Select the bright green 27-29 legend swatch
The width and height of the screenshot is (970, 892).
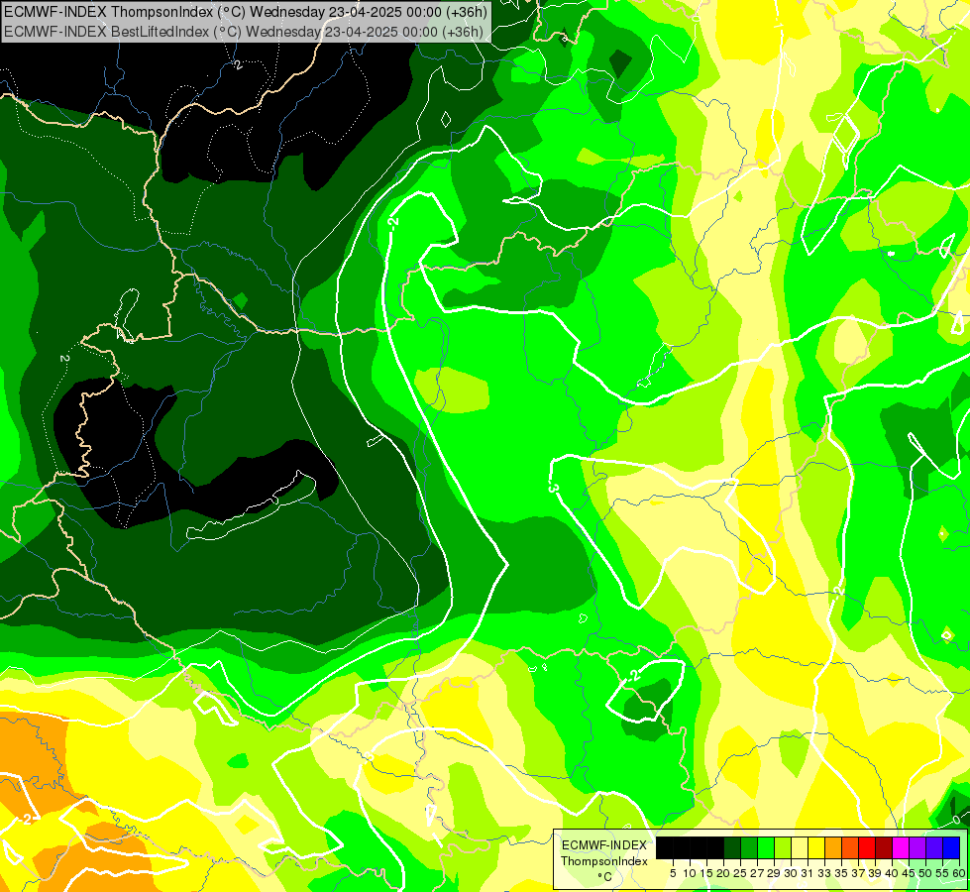tap(766, 847)
